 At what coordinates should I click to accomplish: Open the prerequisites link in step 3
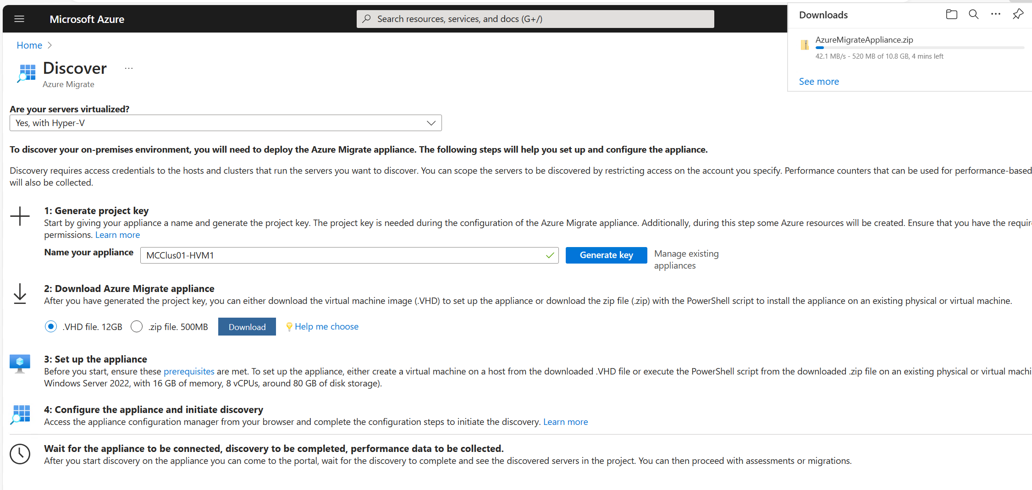(189, 371)
